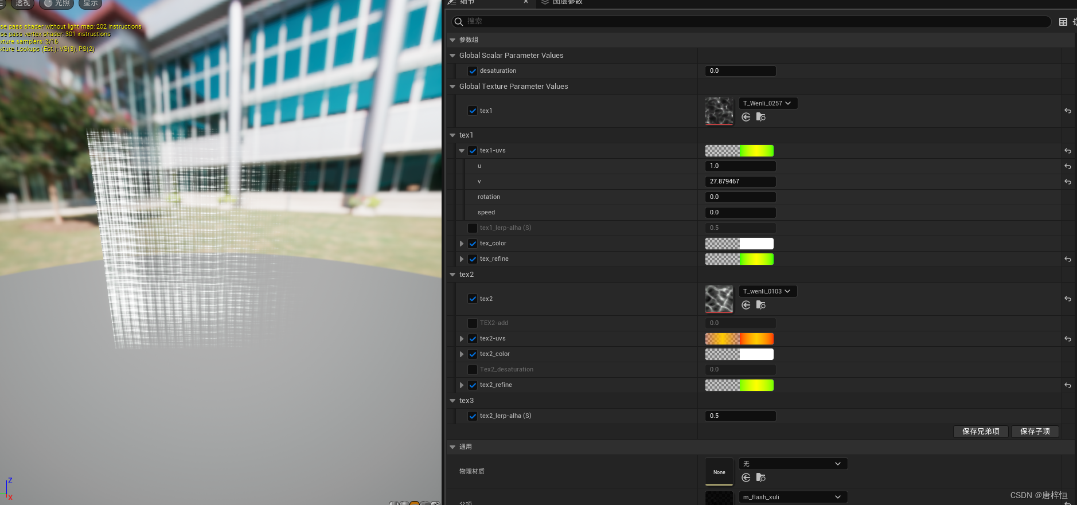Browse to physical material asset
Image resolution: width=1077 pixels, height=505 pixels.
tap(761, 477)
